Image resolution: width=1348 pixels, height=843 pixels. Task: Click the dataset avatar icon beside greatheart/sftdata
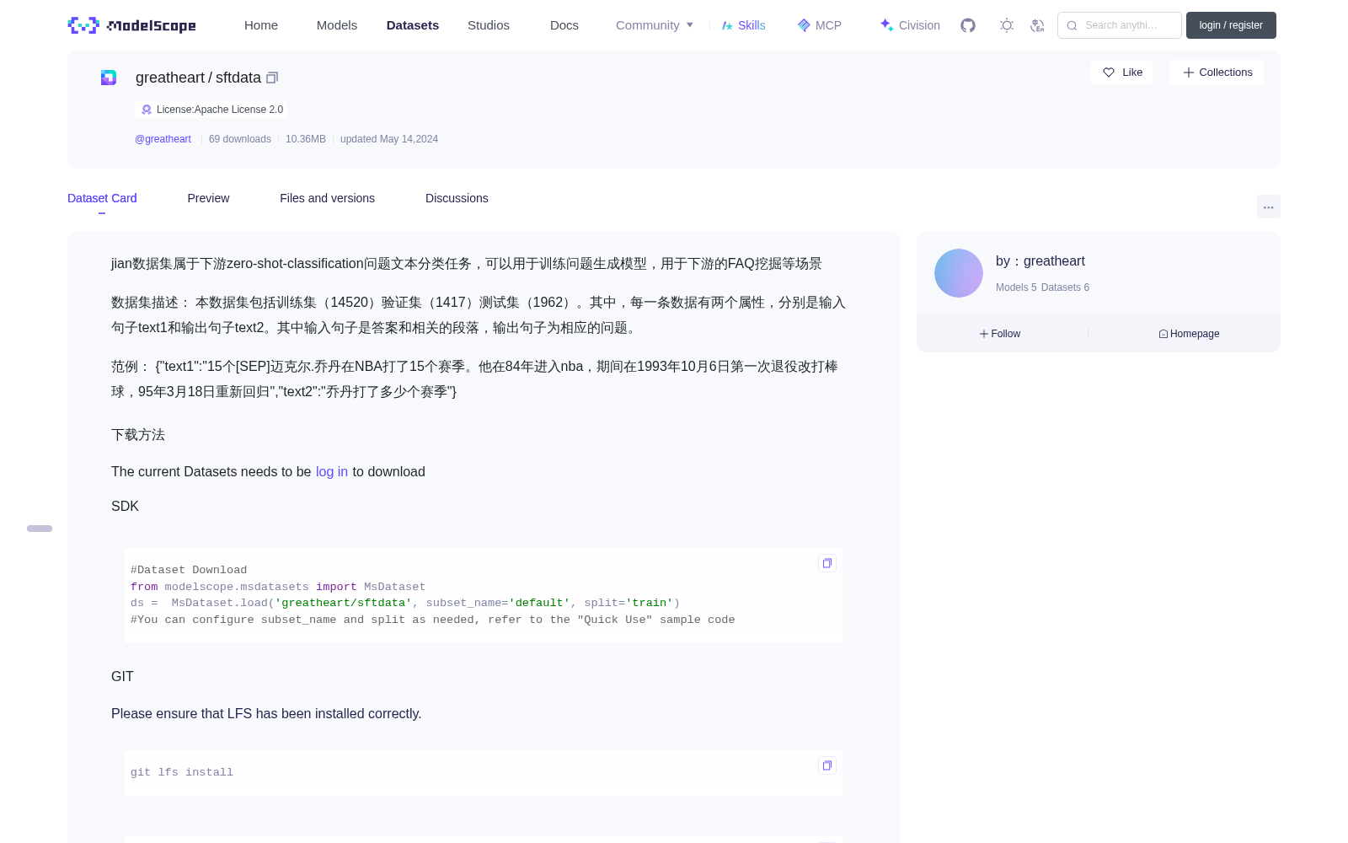(x=109, y=78)
